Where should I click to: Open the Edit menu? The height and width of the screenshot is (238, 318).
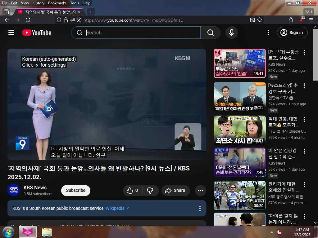point(14,3)
